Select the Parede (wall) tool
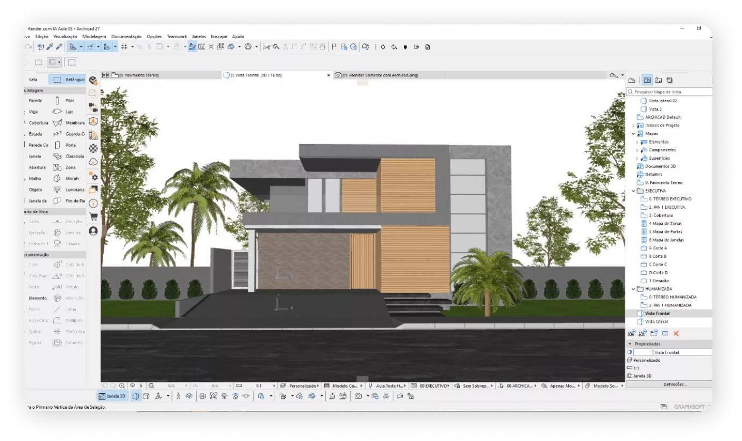The height and width of the screenshot is (441, 742). pos(35,101)
